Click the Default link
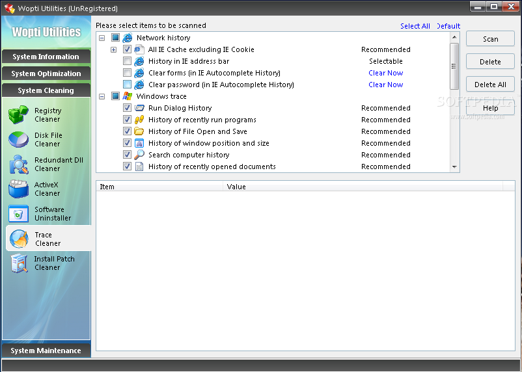 (x=448, y=26)
